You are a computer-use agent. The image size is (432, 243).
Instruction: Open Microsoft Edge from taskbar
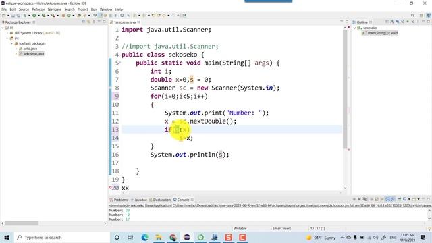click(x=145, y=237)
